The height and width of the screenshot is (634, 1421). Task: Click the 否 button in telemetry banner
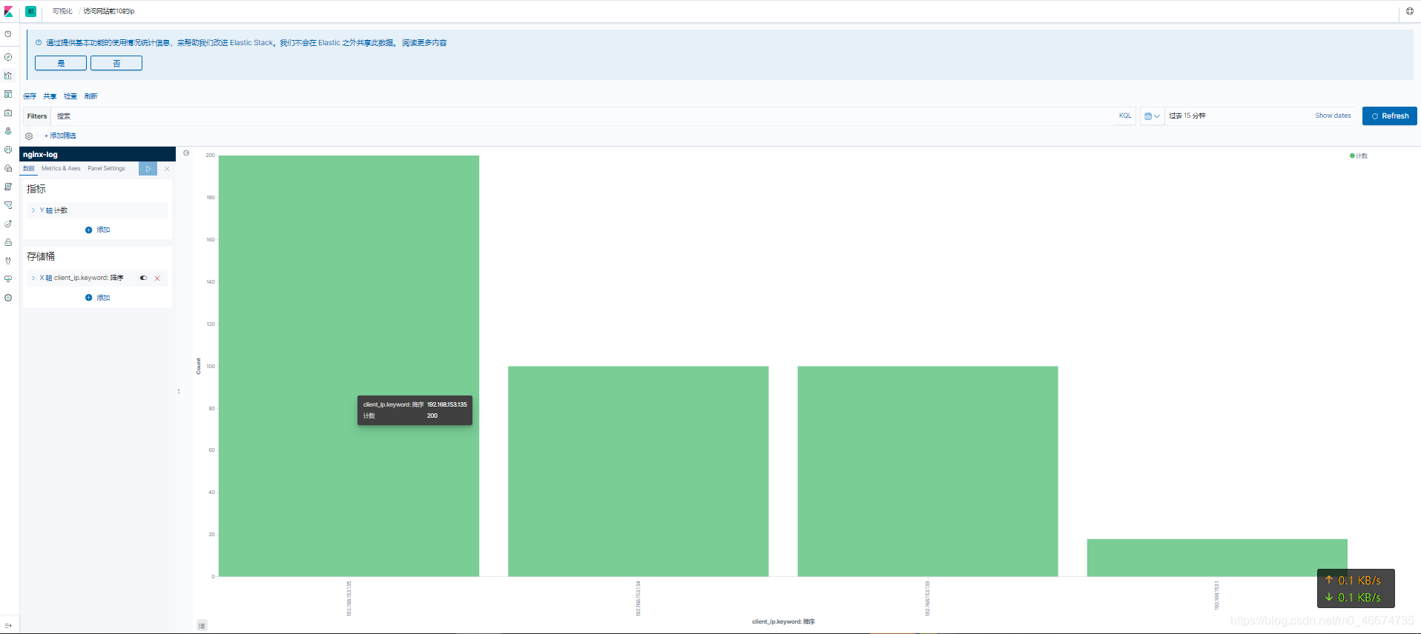point(116,64)
